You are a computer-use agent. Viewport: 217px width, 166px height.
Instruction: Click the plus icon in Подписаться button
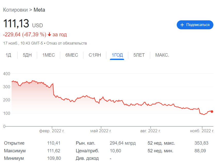[x=182, y=25]
